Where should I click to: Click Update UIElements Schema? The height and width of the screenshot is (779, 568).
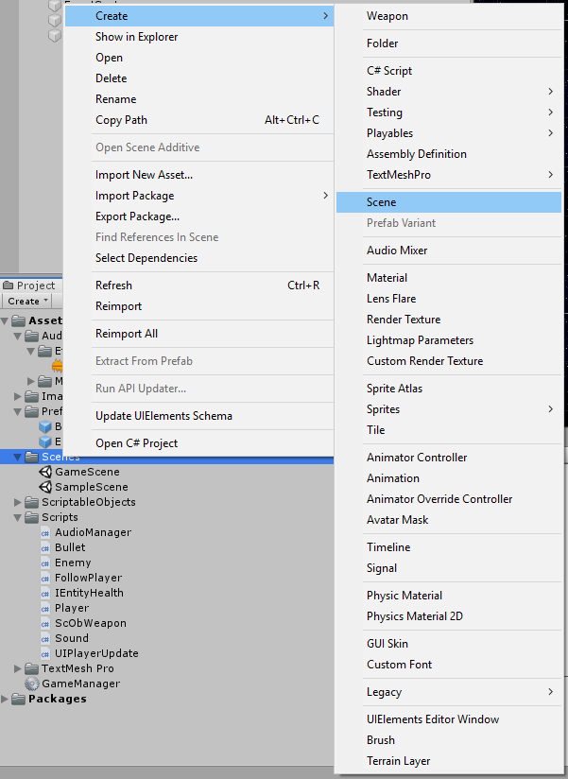click(199, 416)
